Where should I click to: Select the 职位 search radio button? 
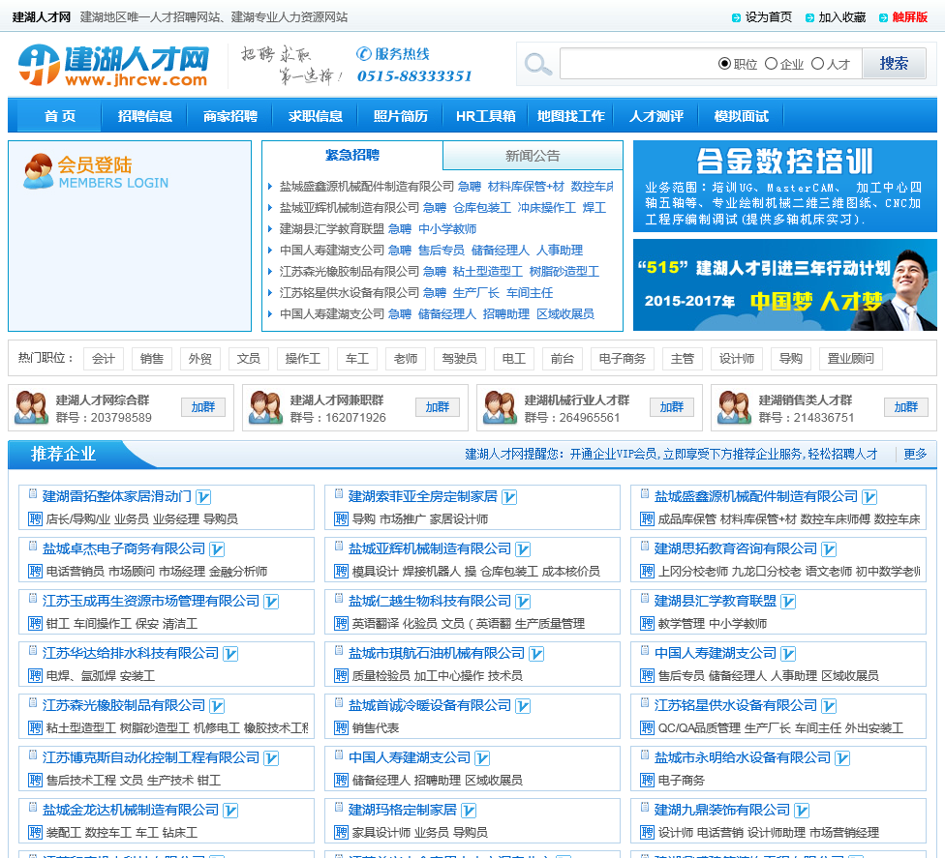(724, 64)
